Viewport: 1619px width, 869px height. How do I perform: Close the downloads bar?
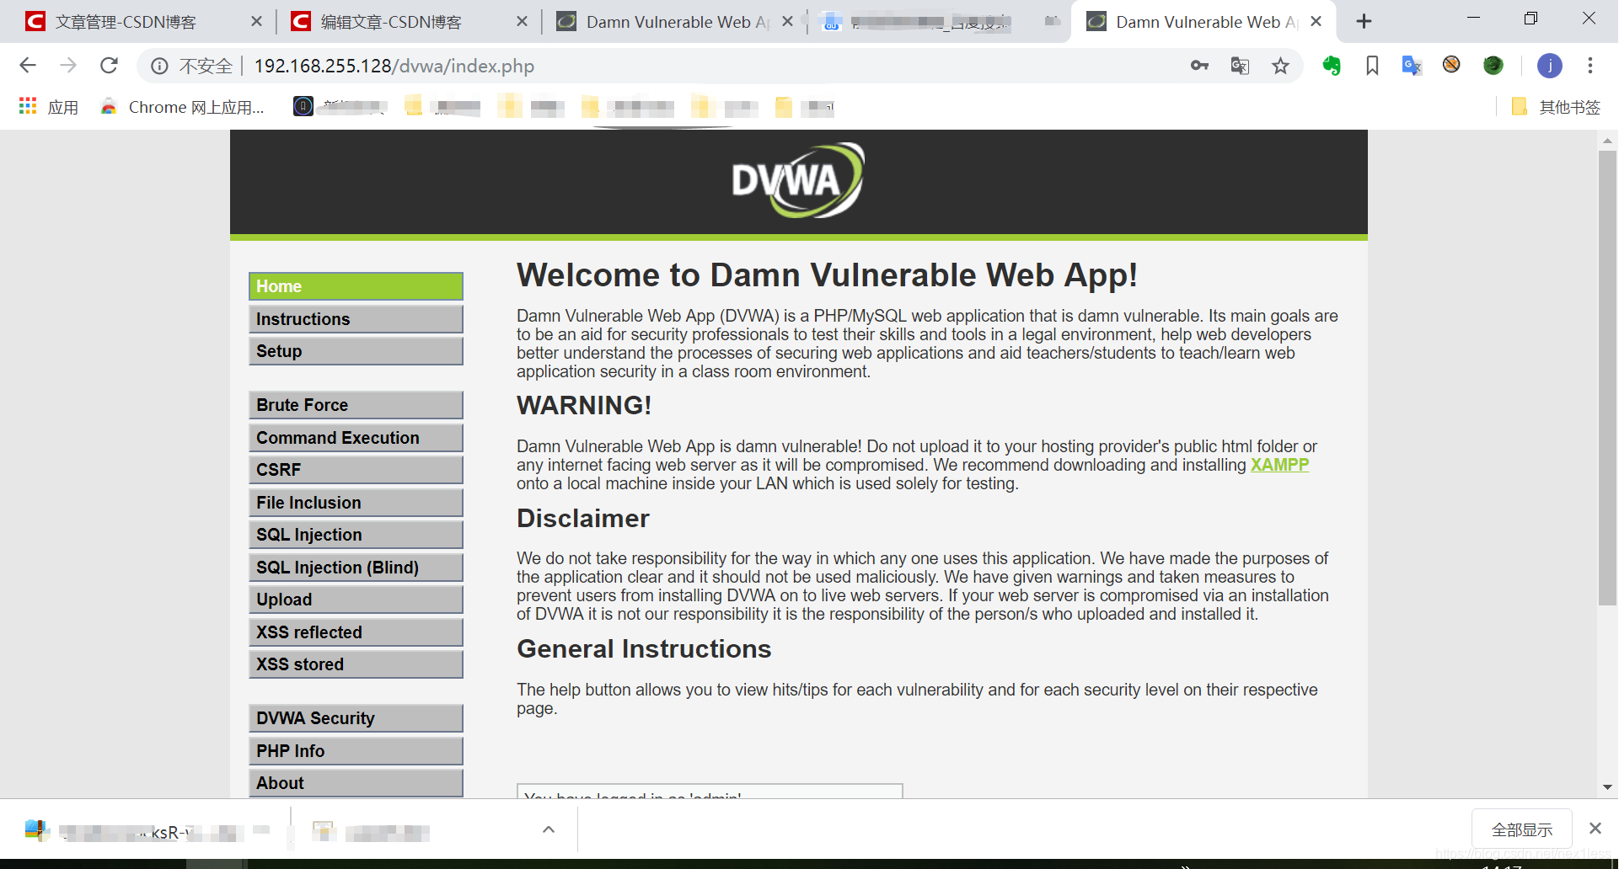(1595, 829)
